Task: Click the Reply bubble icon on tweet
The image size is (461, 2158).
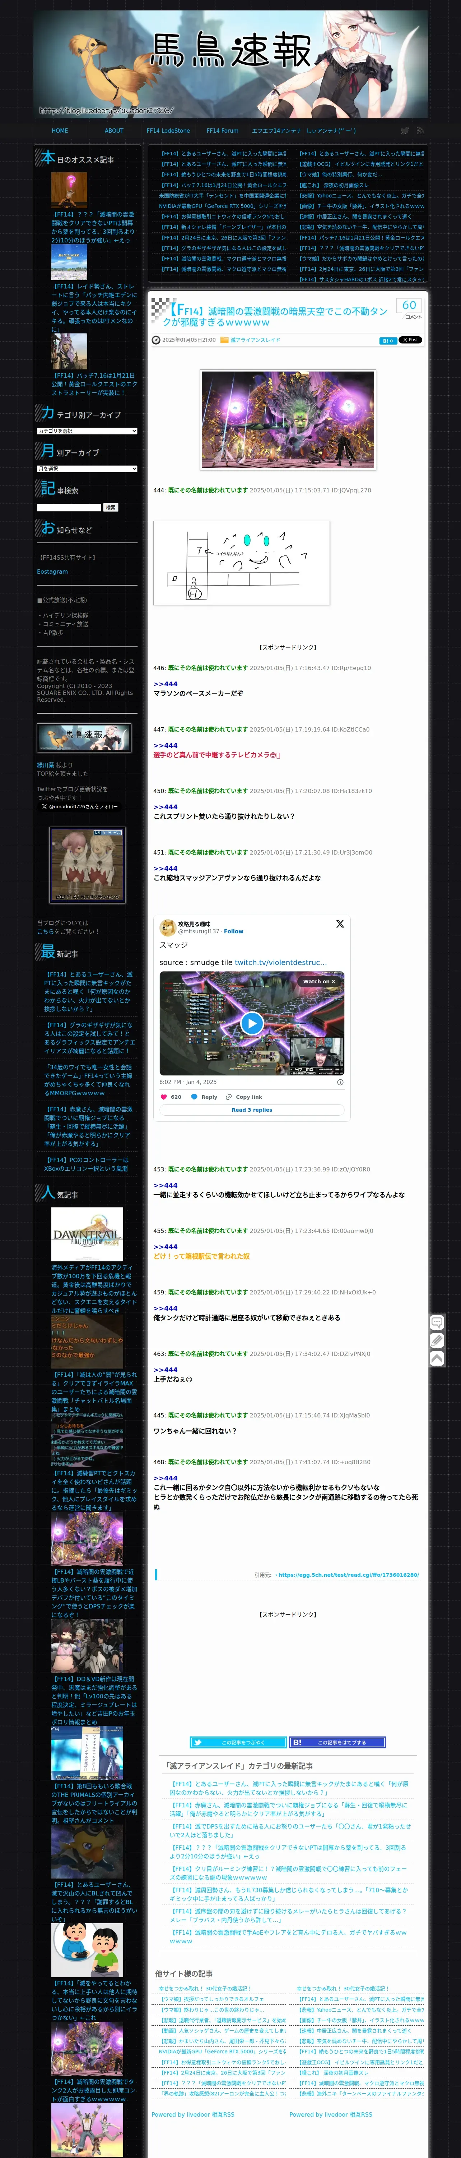Action: 195,1097
